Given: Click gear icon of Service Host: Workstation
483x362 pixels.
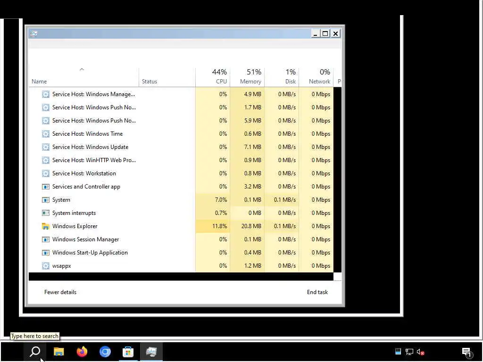Looking at the screenshot, I should click(46, 173).
